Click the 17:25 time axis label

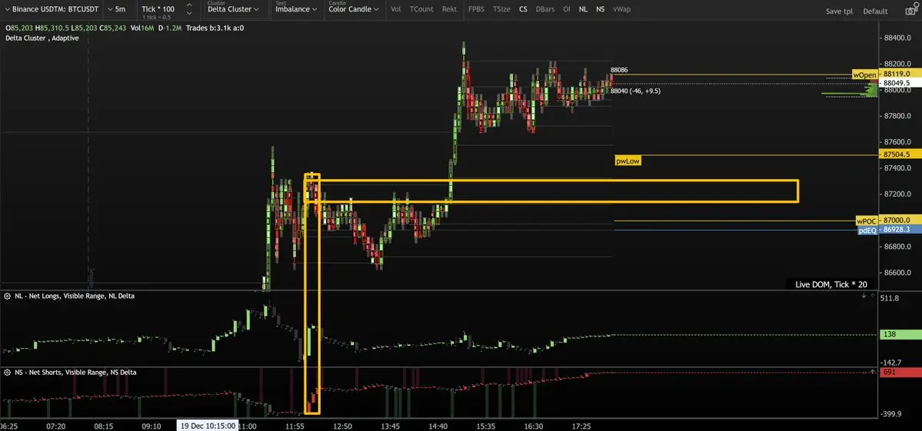click(581, 426)
